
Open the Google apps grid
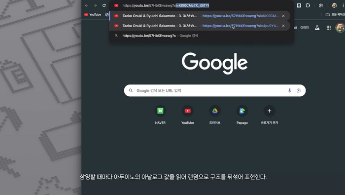pos(329,28)
